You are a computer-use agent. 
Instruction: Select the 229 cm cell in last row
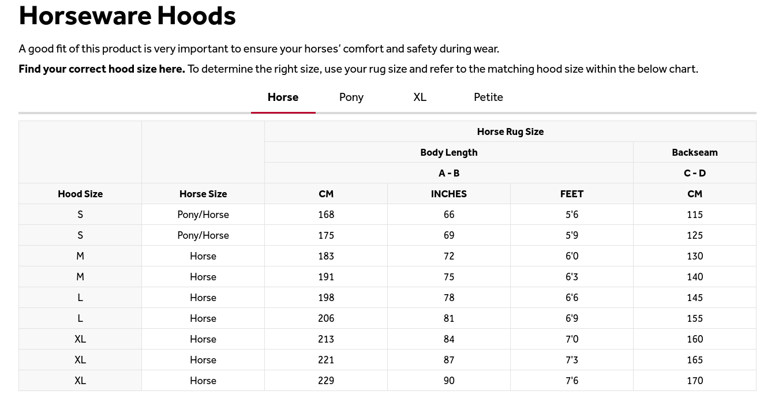coord(326,381)
